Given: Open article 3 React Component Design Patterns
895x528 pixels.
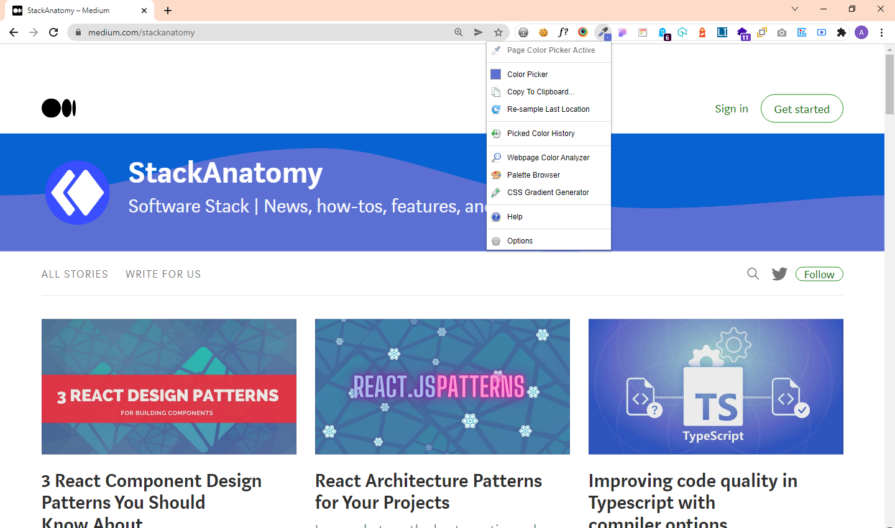Looking at the screenshot, I should [152, 501].
